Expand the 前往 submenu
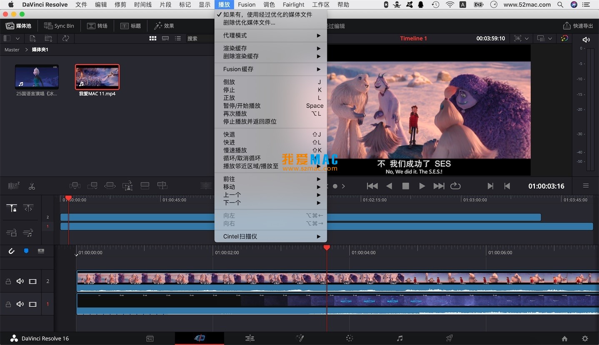 click(271, 179)
